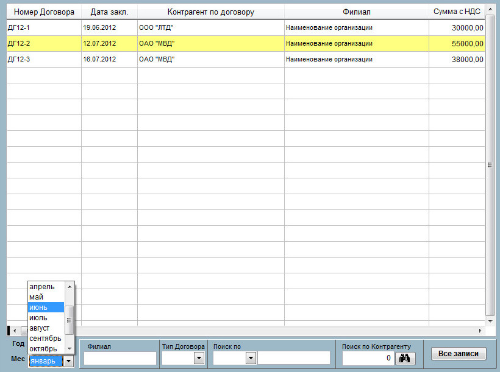Choose июль in month list
This screenshot has height=372, width=500.
(x=46, y=318)
